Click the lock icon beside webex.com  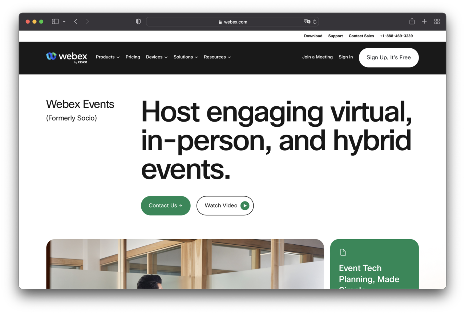tap(220, 22)
